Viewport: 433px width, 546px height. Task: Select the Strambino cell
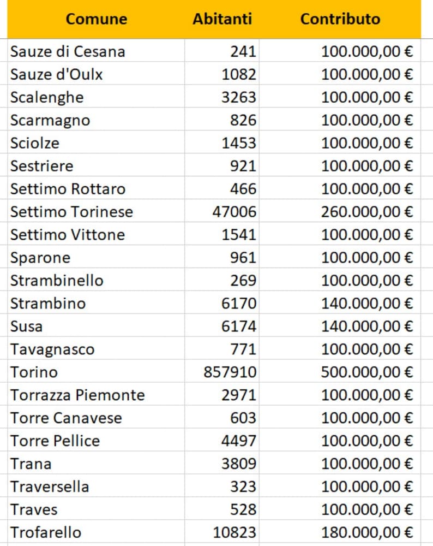(x=48, y=304)
